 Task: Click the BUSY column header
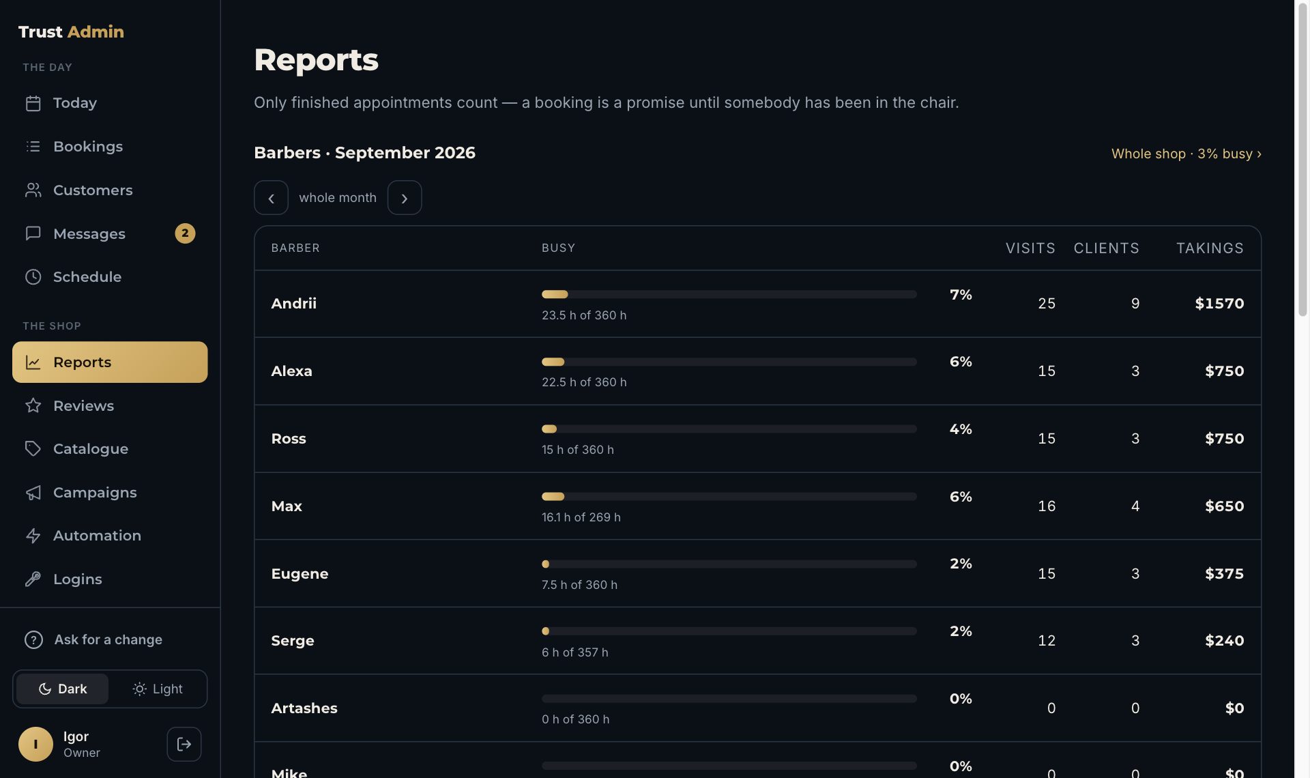pos(558,248)
